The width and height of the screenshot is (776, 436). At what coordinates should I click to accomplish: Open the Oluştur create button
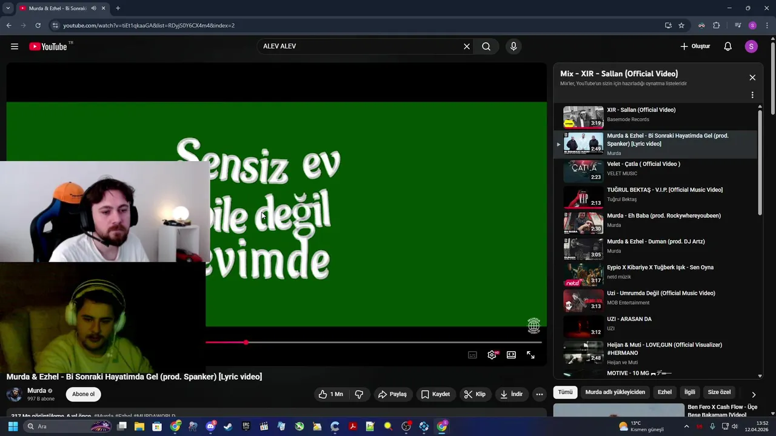click(695, 47)
